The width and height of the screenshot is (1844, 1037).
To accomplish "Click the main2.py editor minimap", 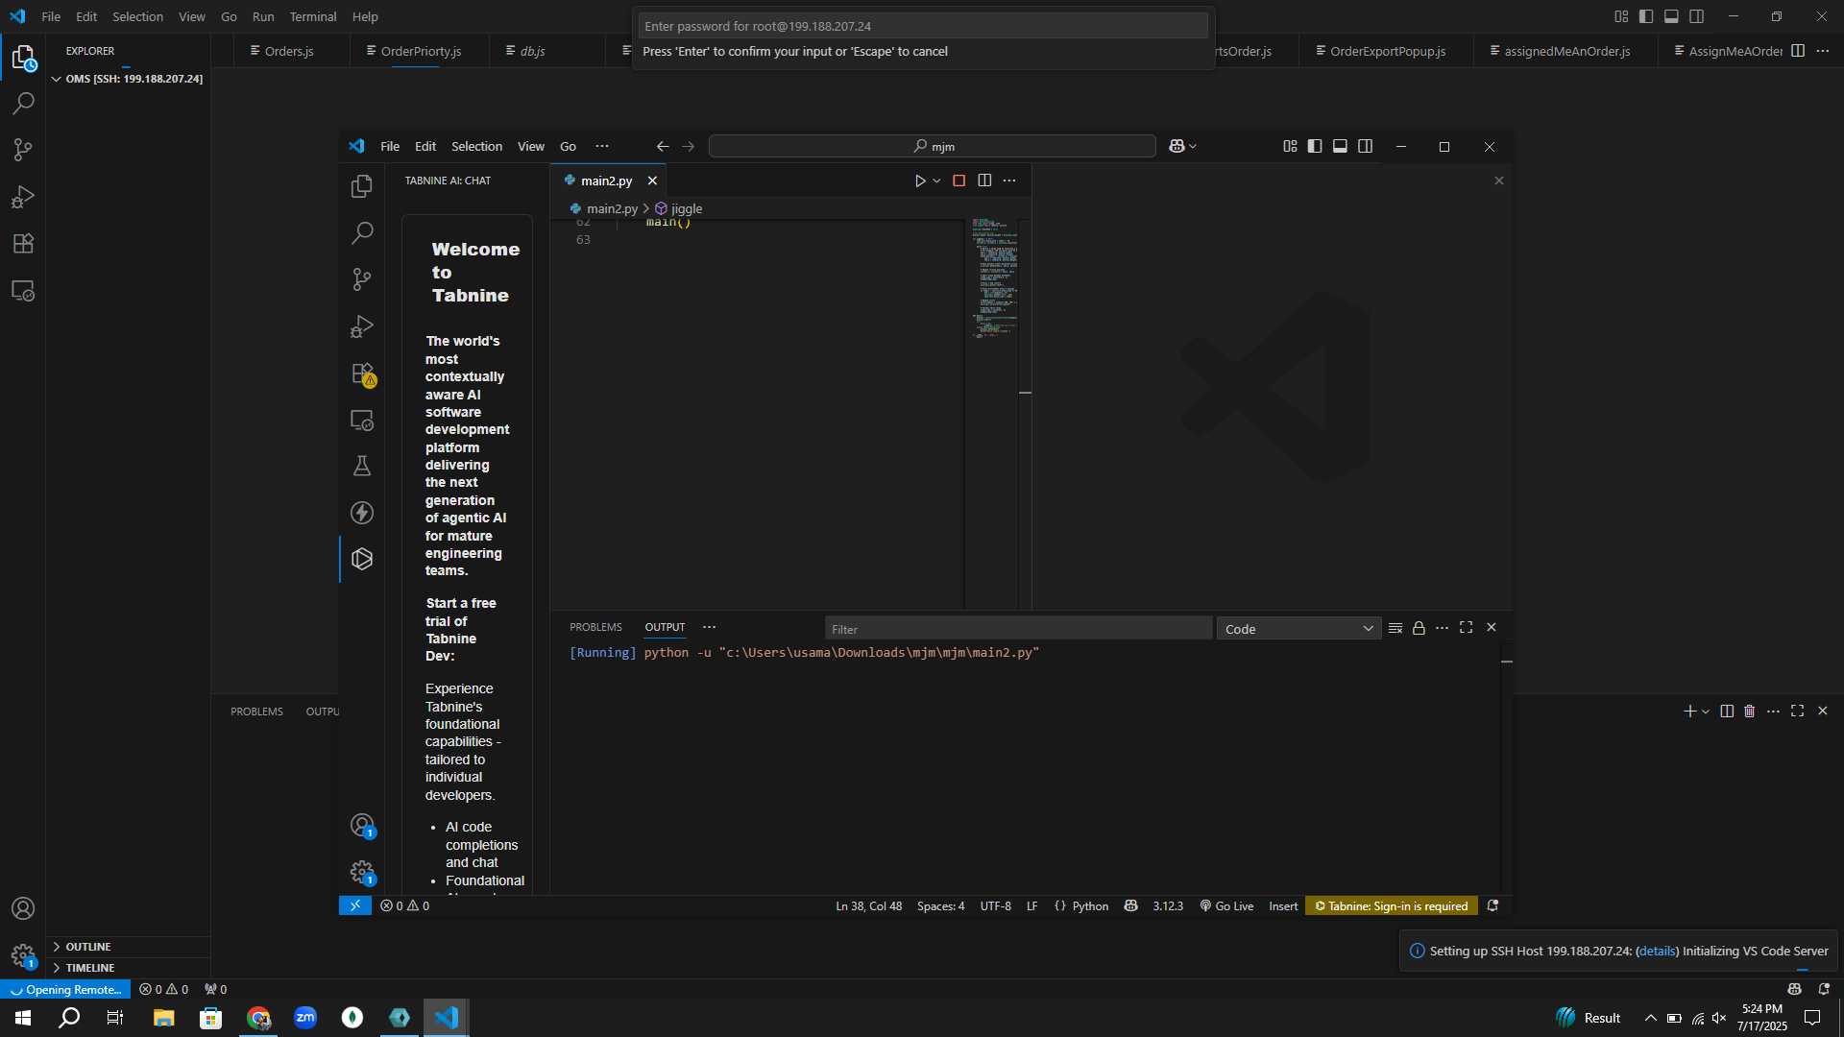I will [994, 278].
